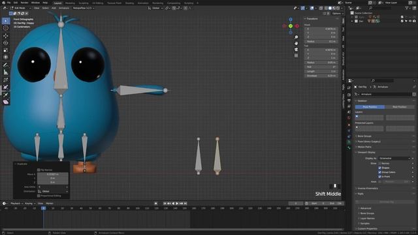Click the Pose Position button

tap(370, 107)
